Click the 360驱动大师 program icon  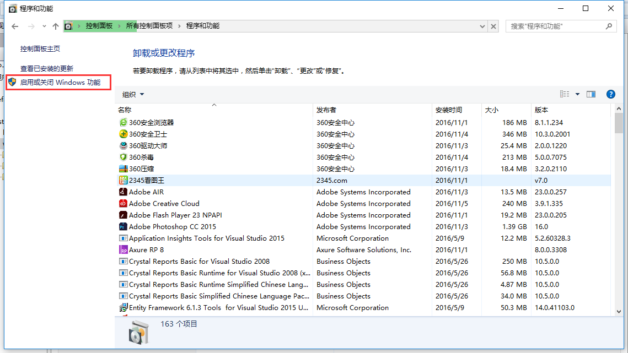123,146
